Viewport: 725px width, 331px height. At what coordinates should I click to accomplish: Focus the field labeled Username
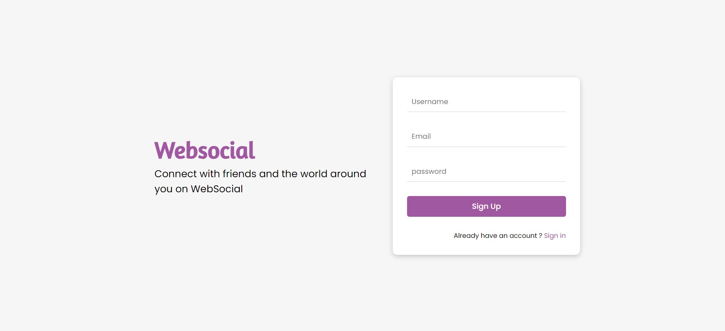click(486, 102)
